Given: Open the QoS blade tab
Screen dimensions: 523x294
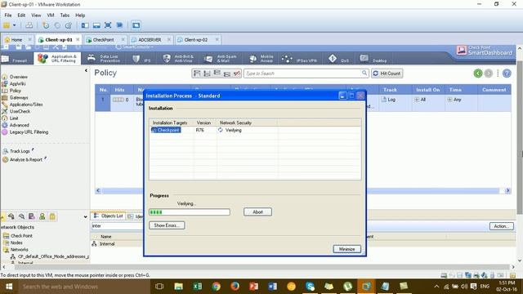Looking at the screenshot, I should tap(339, 60).
